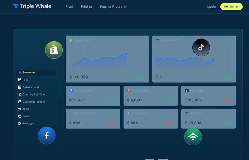This screenshot has height=160, width=249.
Task: Click the Pixel icon in sidebar
Action: [x=20, y=80]
